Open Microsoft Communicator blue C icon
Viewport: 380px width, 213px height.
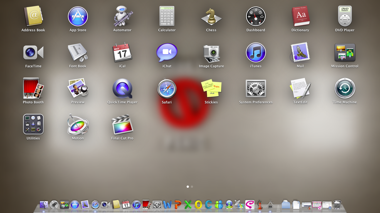click(x=209, y=205)
